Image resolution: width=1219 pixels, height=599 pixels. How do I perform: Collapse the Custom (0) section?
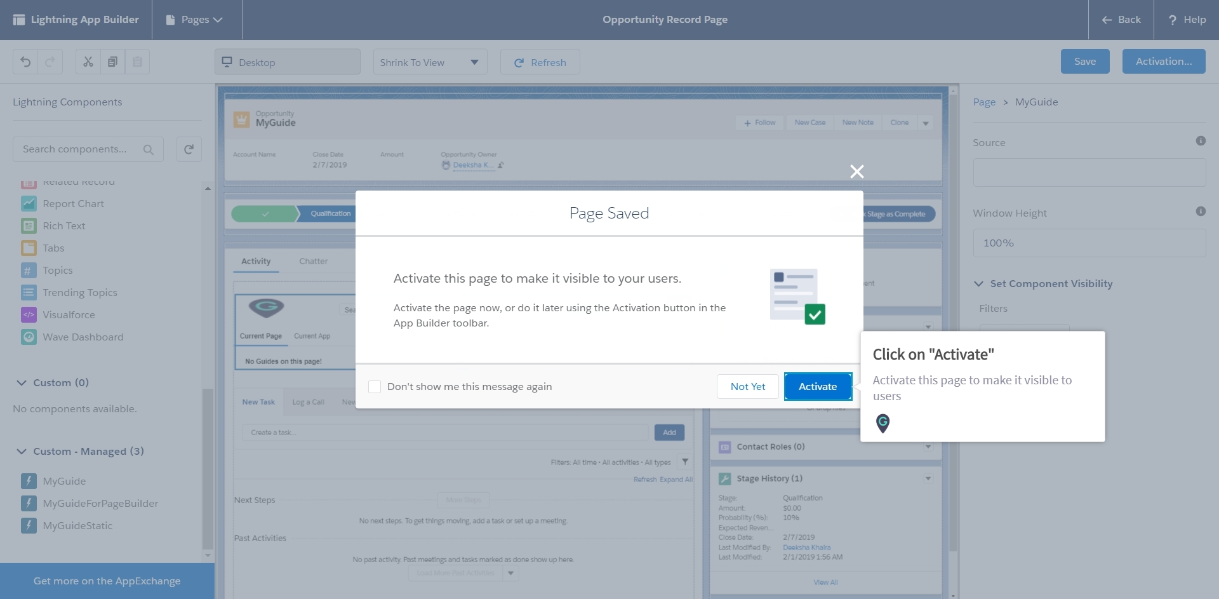coord(21,383)
